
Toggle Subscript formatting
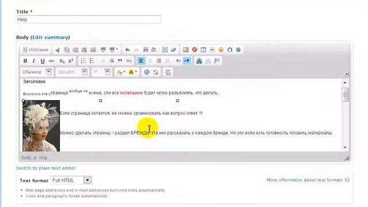62,61
